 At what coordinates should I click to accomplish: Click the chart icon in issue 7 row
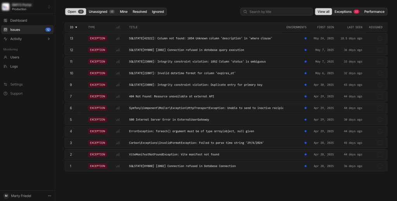(x=118, y=96)
